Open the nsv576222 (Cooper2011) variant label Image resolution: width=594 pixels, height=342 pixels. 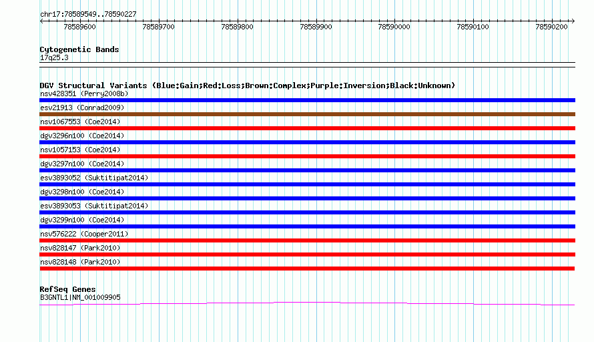point(84,234)
